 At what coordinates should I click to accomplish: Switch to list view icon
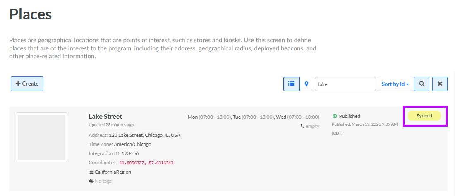point(291,84)
